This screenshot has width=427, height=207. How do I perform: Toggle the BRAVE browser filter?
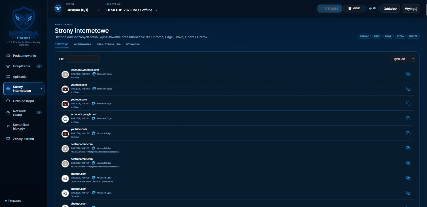click(x=388, y=36)
